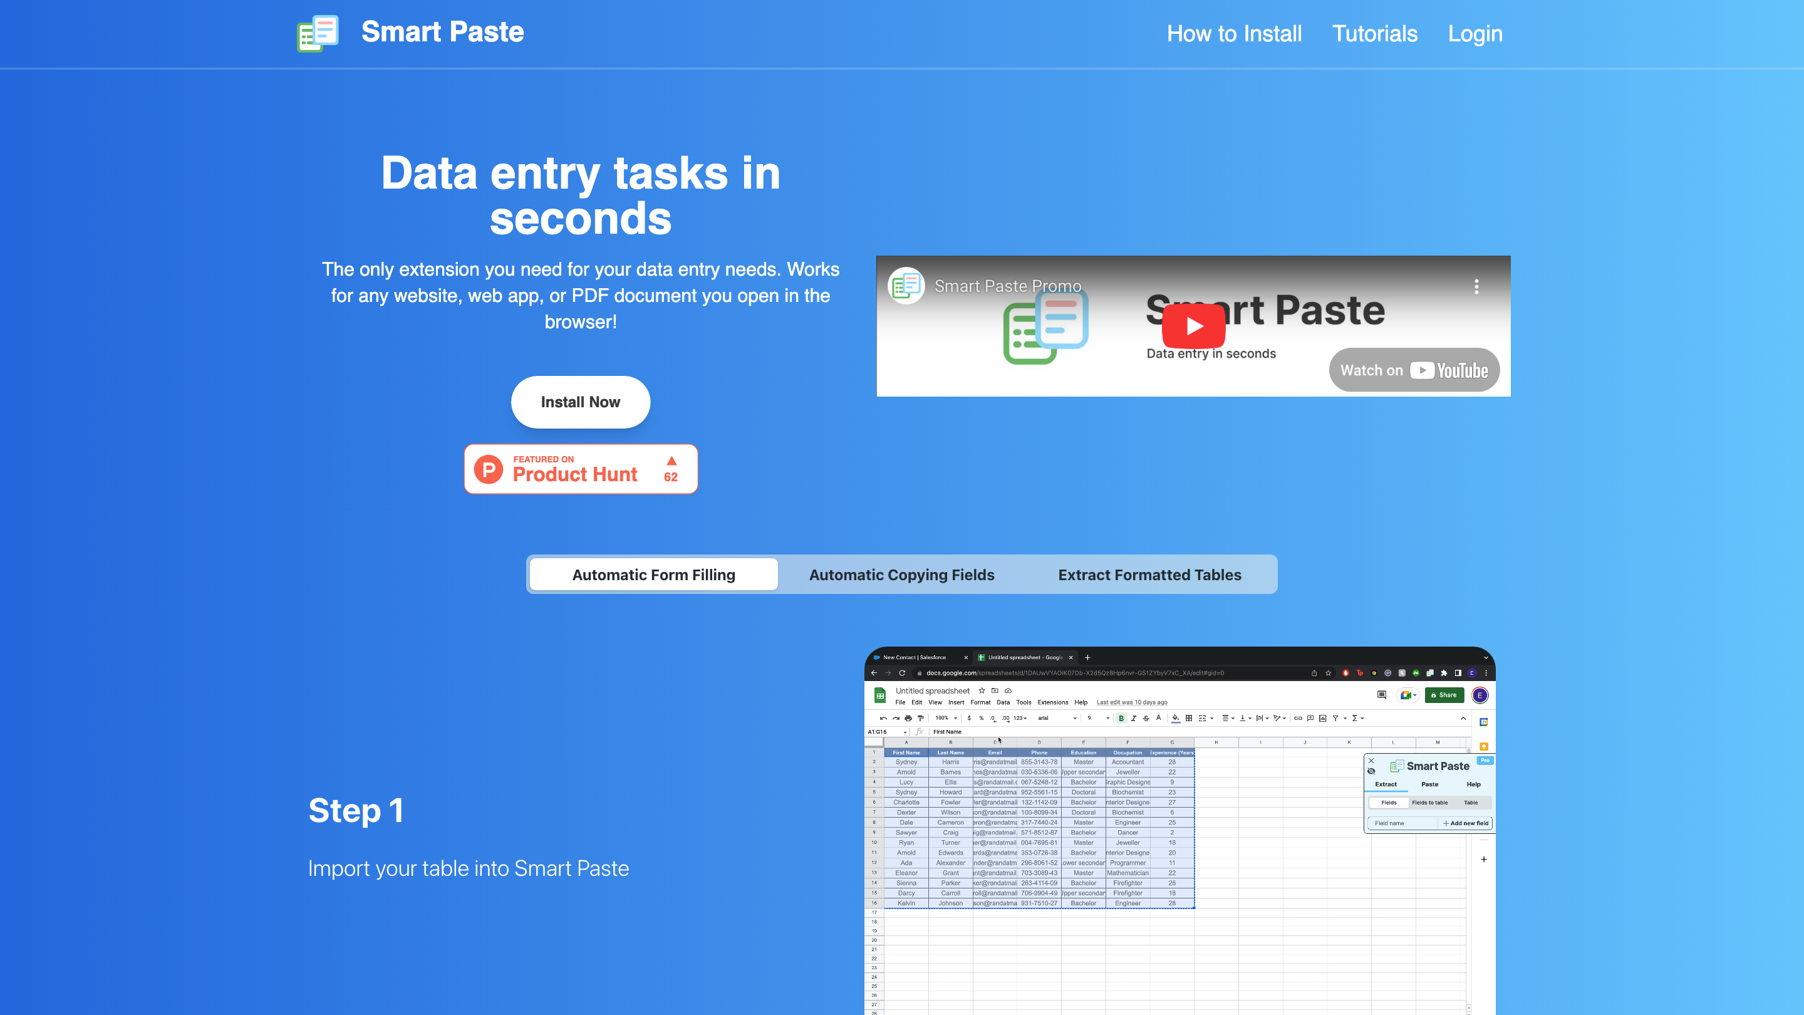Select the Fields option in Smart Paste

(1389, 803)
